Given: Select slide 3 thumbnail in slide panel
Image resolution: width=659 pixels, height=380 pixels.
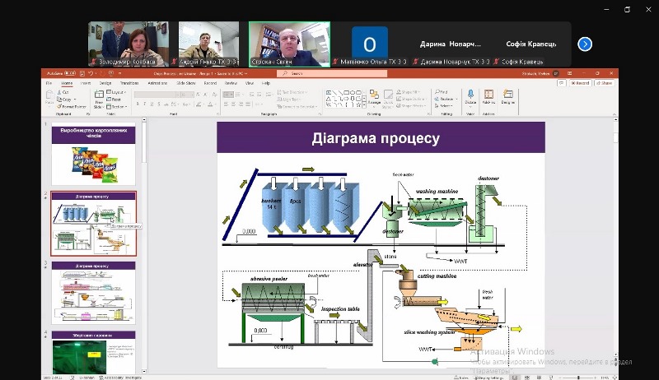Looking at the screenshot, I should (x=93, y=293).
